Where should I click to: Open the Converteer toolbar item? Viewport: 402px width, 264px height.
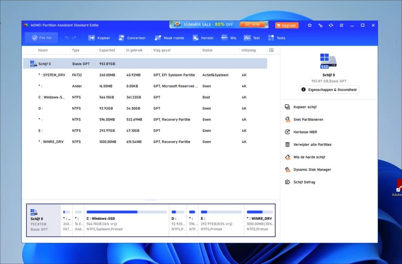point(132,38)
